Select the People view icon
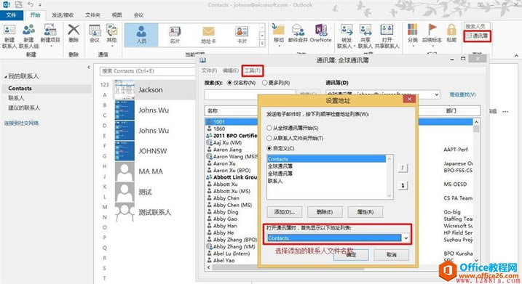The image size is (522, 284). click(x=141, y=31)
